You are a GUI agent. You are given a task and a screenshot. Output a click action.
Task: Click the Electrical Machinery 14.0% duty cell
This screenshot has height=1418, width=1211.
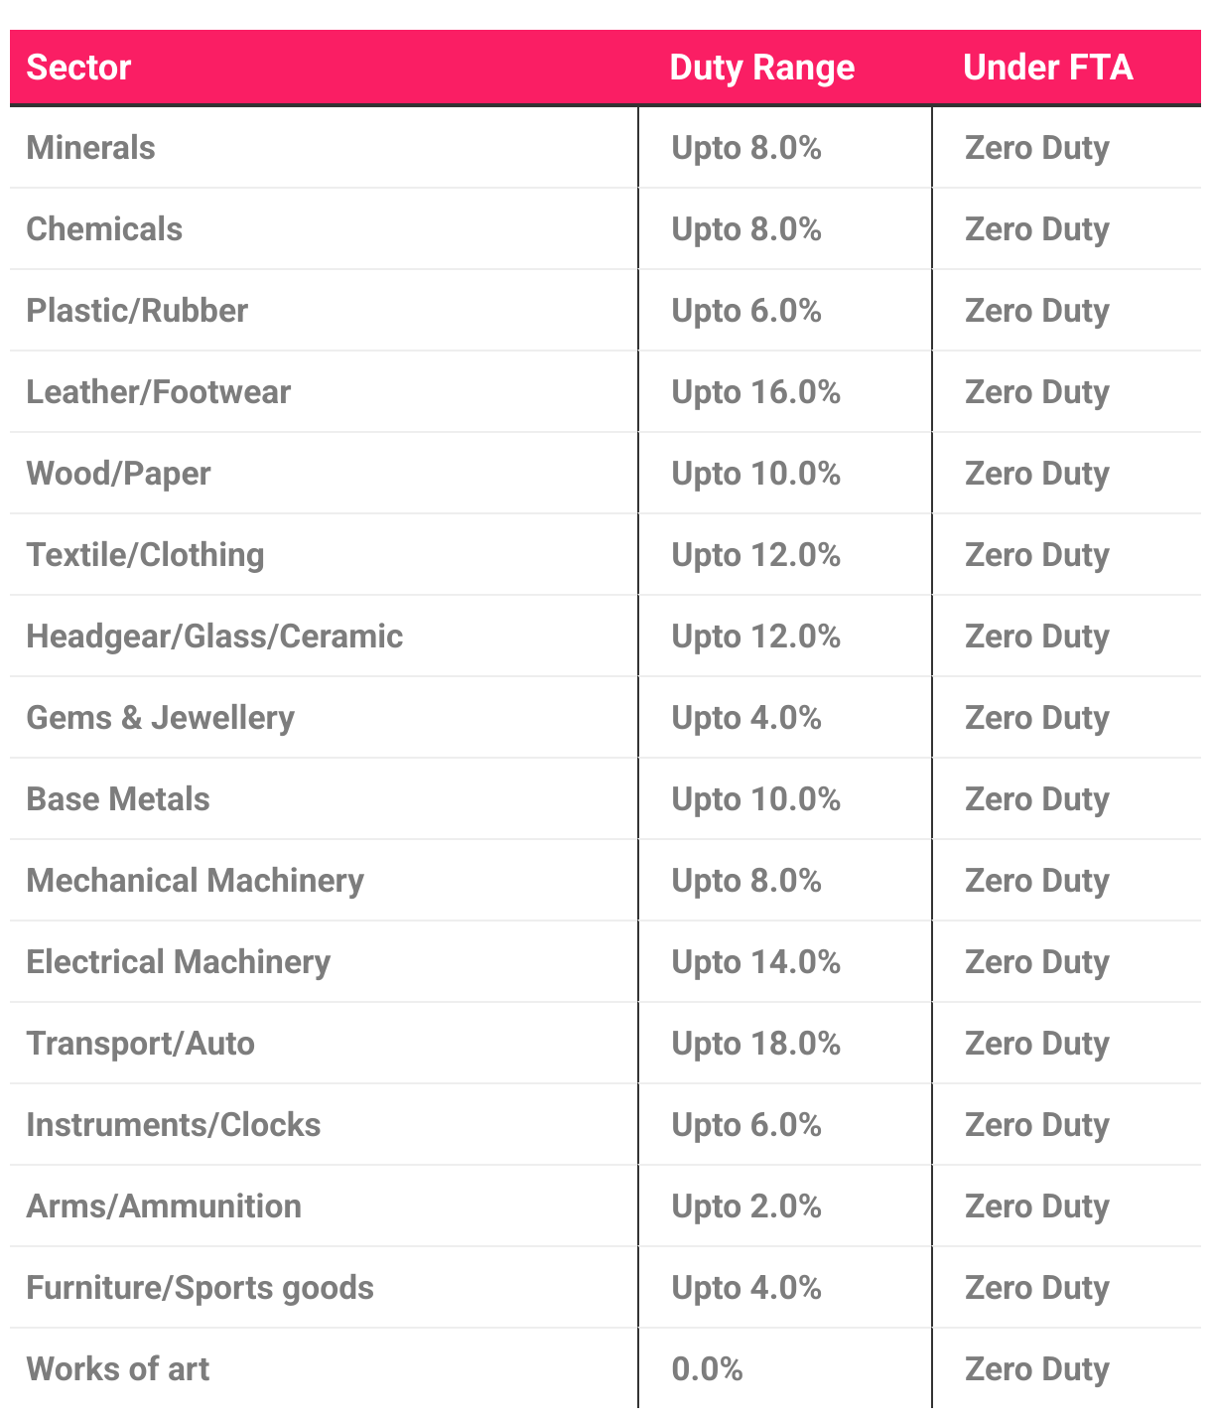pos(755,962)
